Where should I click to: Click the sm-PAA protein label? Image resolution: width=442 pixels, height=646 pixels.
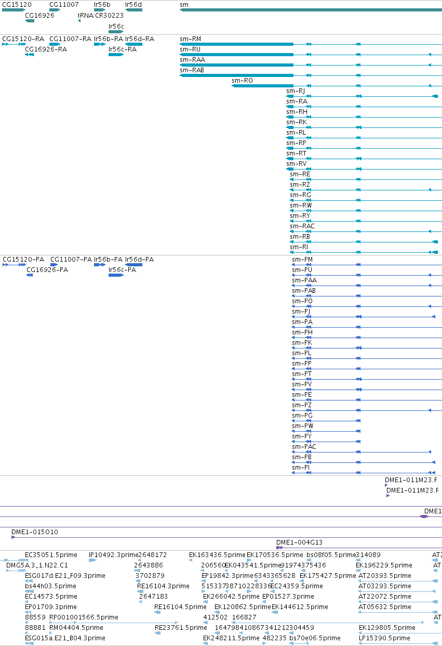click(x=304, y=280)
